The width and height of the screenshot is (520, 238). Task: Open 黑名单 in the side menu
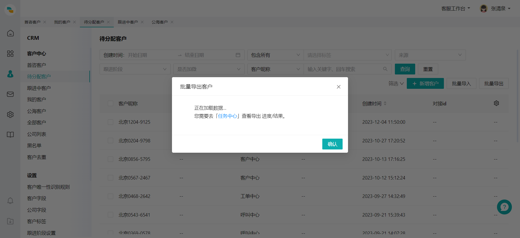click(34, 145)
